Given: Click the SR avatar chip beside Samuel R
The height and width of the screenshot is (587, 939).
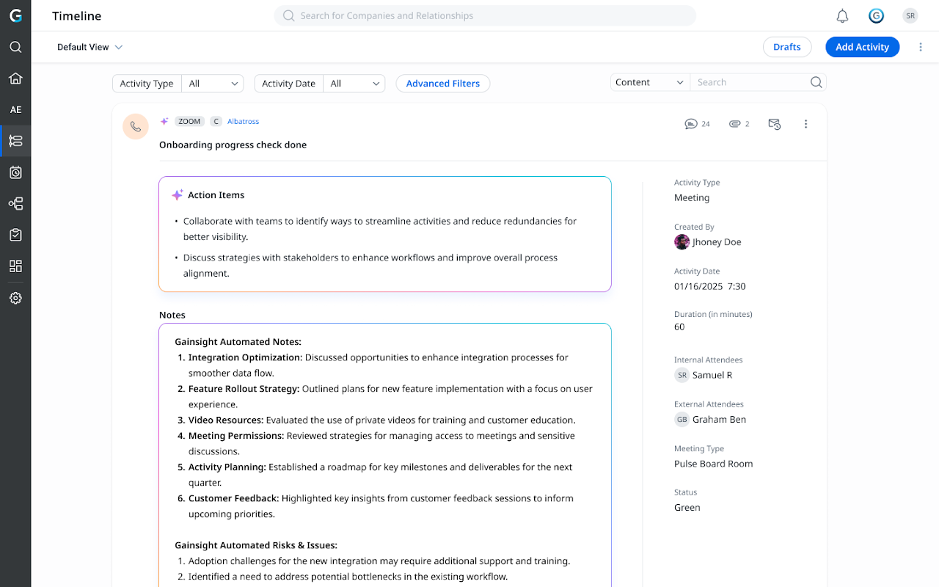Looking at the screenshot, I should (x=682, y=375).
